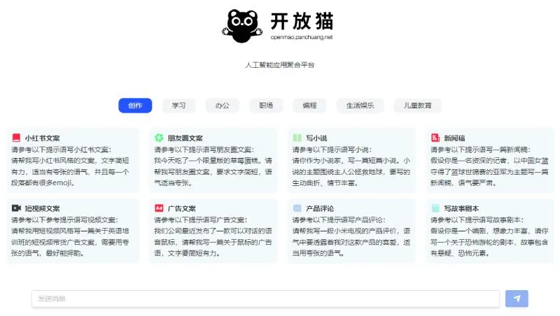Open the 产品评论 card title

320,208
